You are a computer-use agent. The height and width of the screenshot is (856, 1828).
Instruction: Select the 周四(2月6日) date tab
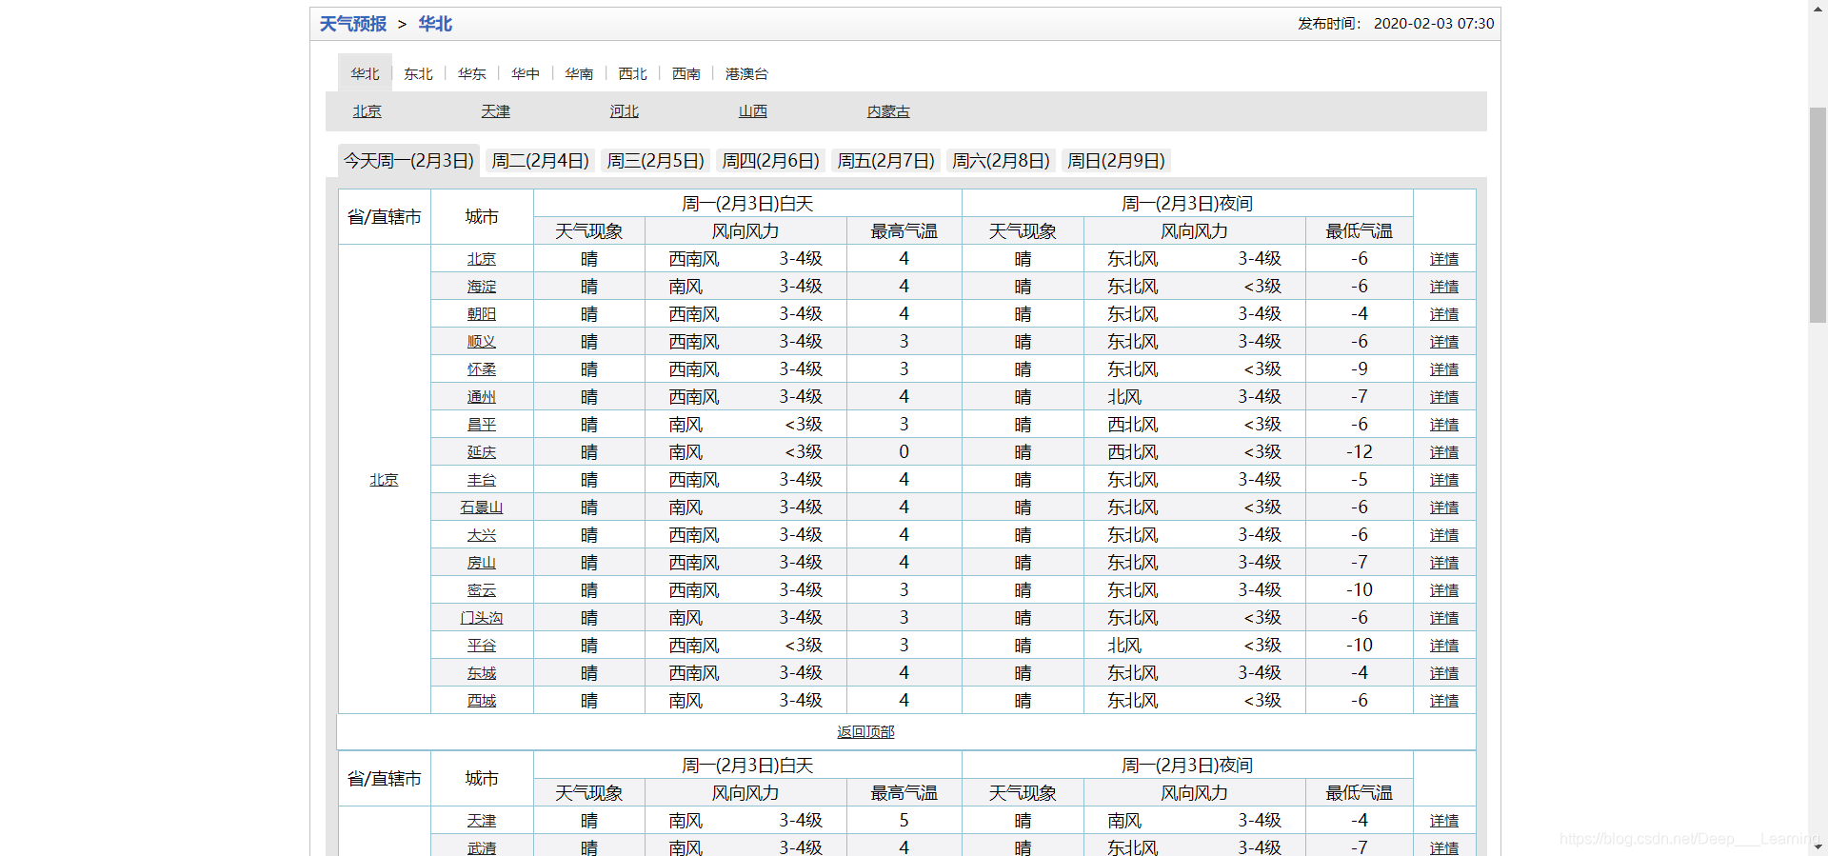click(x=770, y=161)
